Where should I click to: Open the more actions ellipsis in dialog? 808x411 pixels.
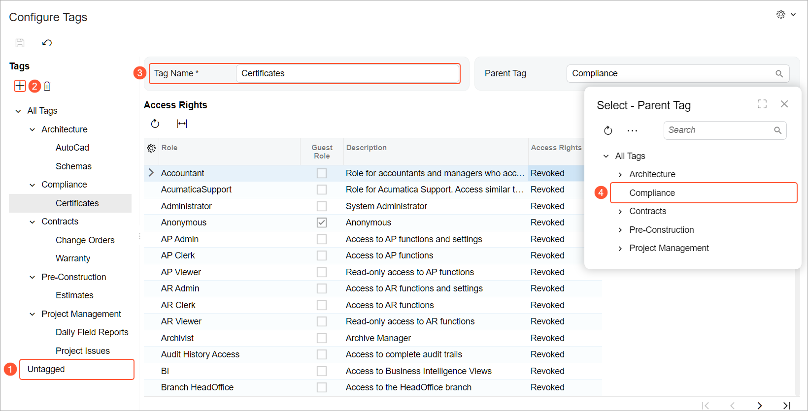pos(632,130)
